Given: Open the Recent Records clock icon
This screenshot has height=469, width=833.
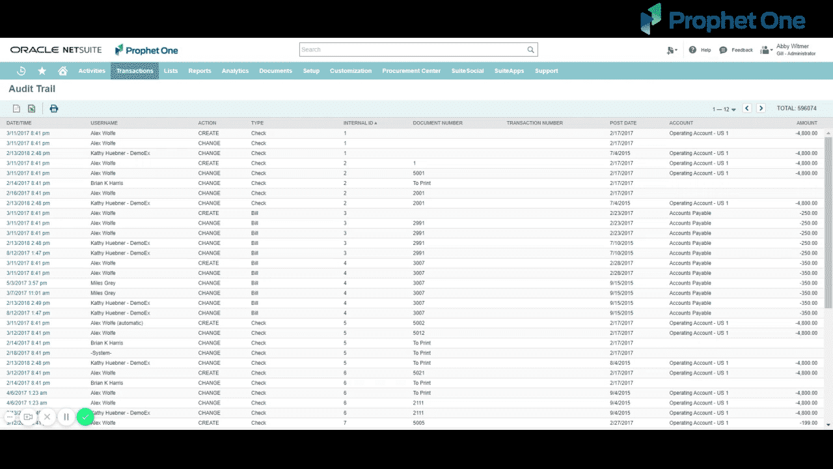Looking at the screenshot, I should click(20, 70).
